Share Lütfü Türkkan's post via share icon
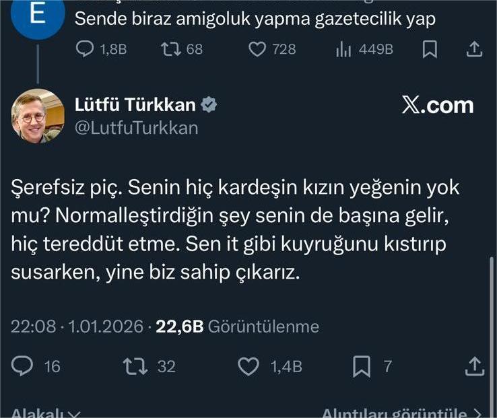This screenshot has width=497, height=418. (x=475, y=366)
